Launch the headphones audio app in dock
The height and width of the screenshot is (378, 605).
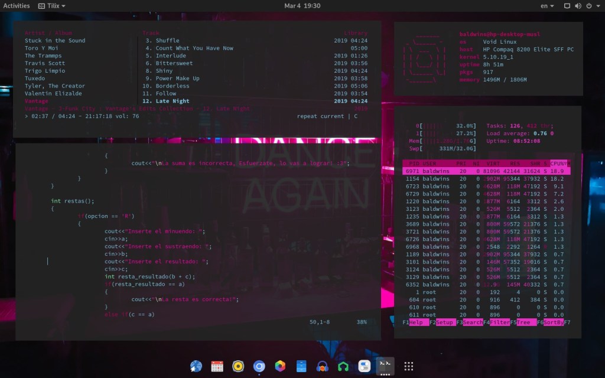(x=322, y=366)
